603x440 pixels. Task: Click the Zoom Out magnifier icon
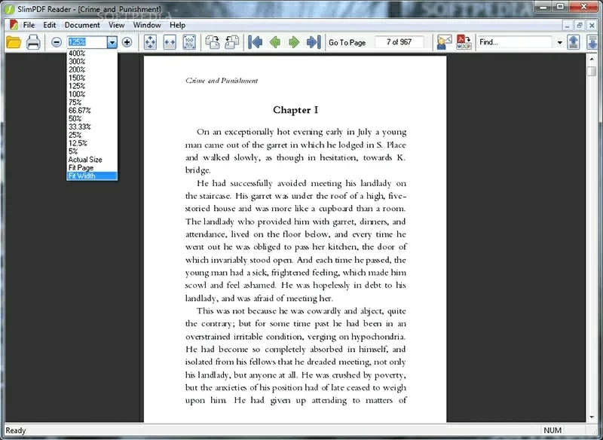[x=57, y=42]
